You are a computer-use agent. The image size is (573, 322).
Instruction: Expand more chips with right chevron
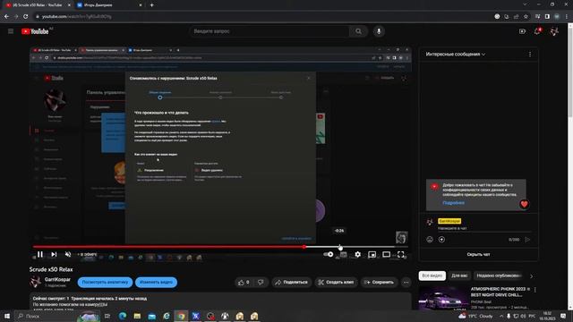(x=531, y=276)
